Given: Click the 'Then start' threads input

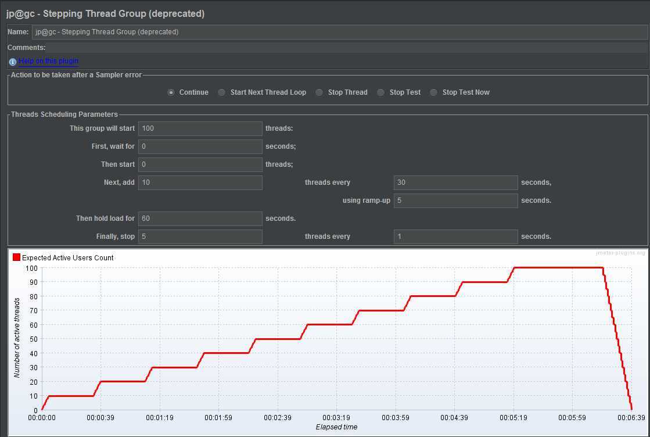Looking at the screenshot, I should (200, 164).
